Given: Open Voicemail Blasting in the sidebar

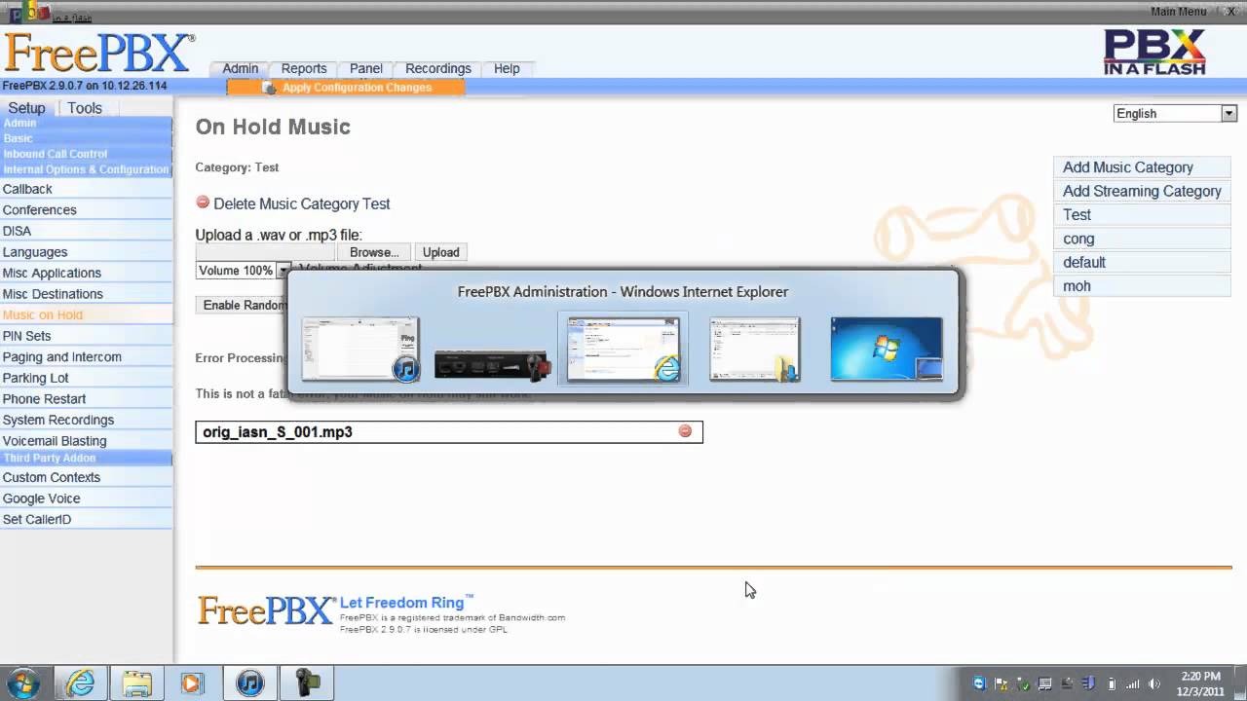Looking at the screenshot, I should pos(86,441).
